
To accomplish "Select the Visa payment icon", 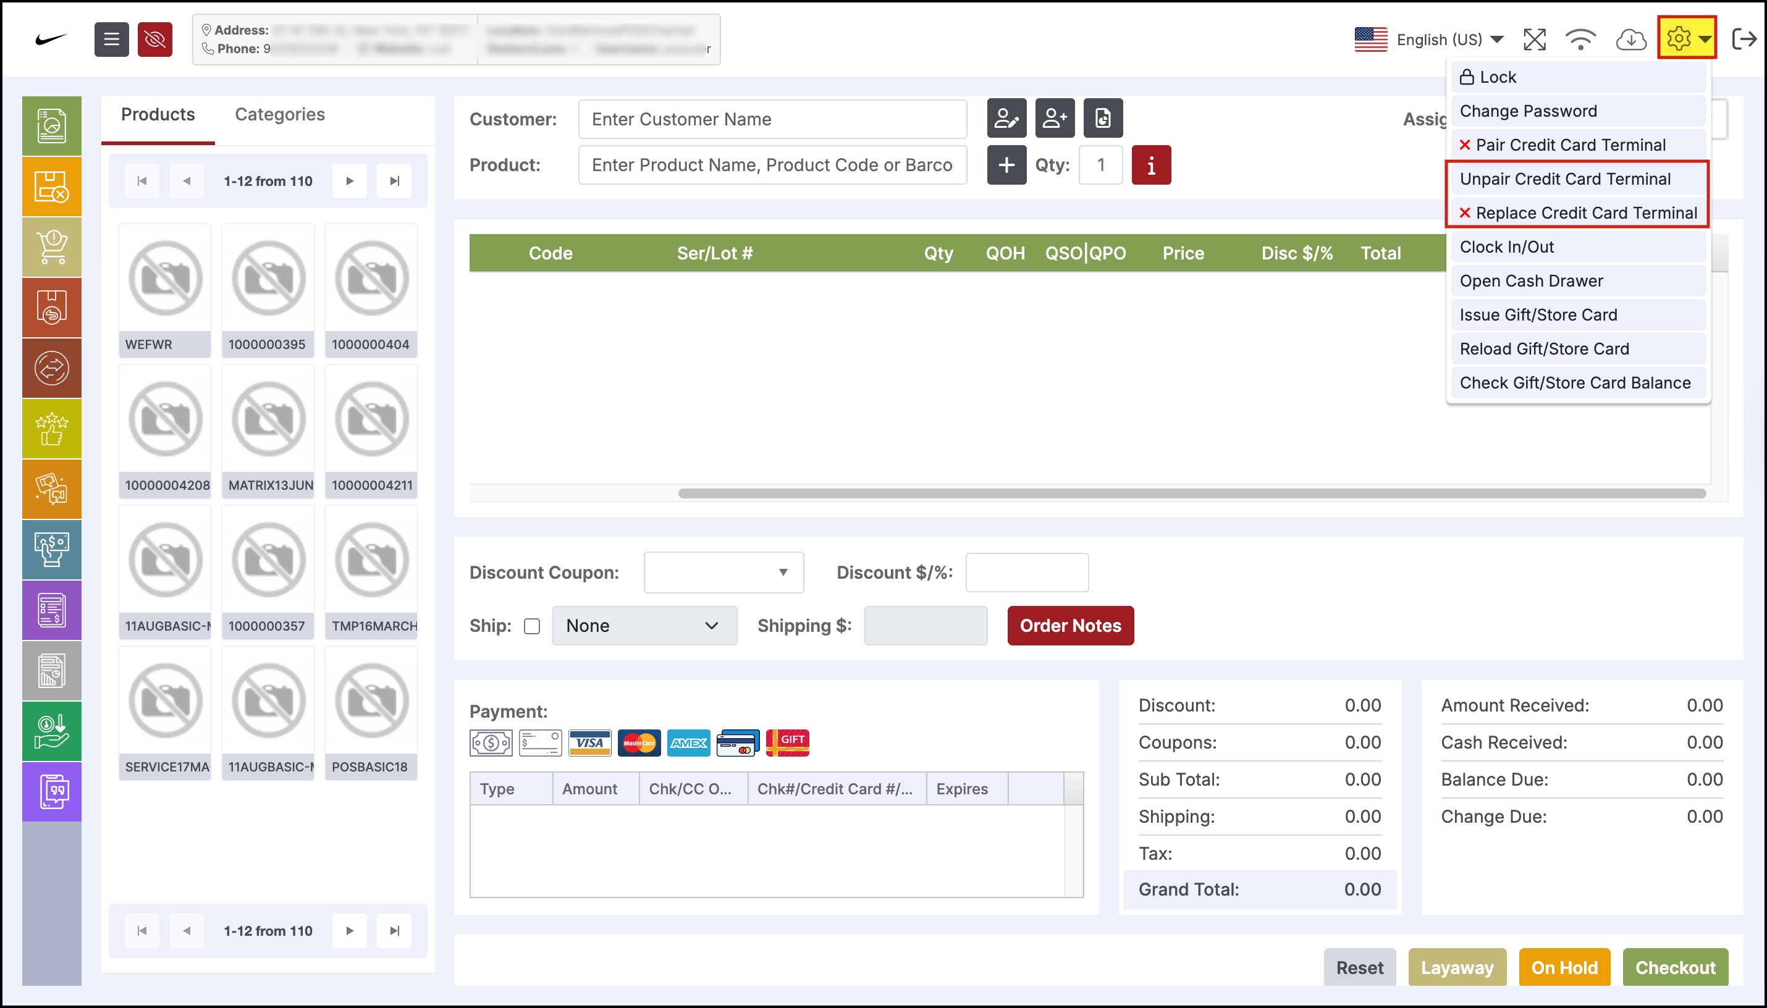I will [x=589, y=743].
